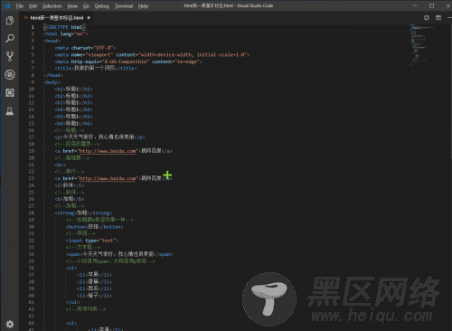Open the Manage gear icon
The image size is (452, 331).
[x=10, y=324]
